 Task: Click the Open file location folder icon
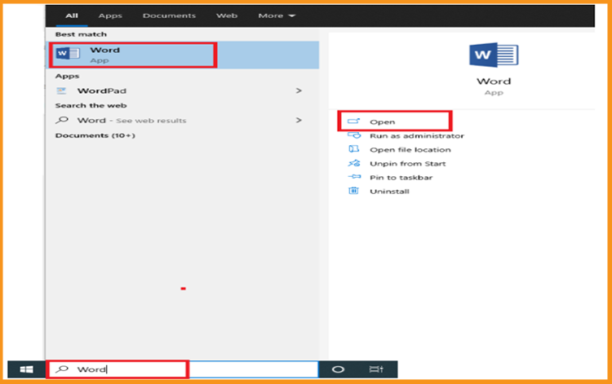(353, 149)
